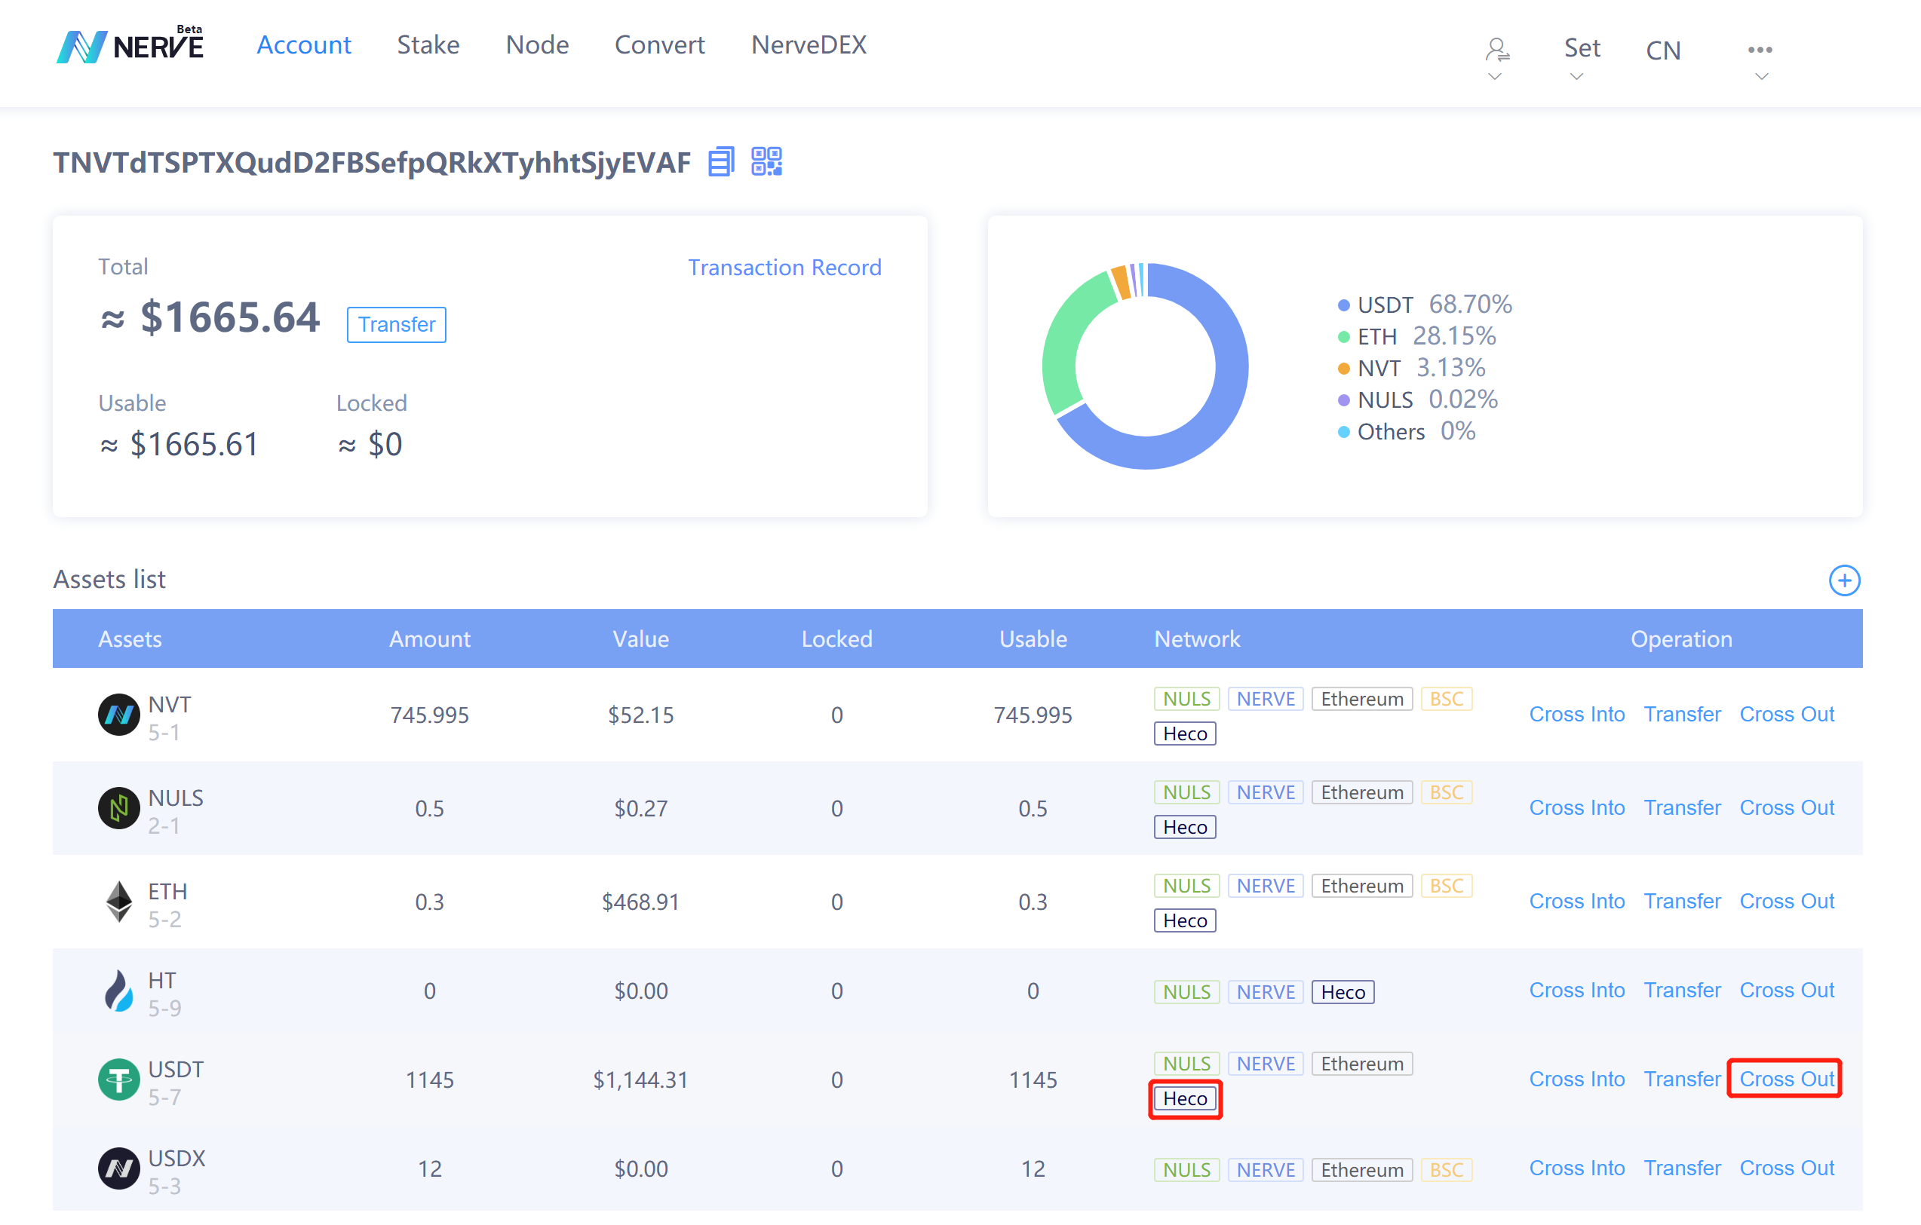The height and width of the screenshot is (1225, 1921).
Task: Click the USDT blue legend dot
Action: tap(1343, 305)
